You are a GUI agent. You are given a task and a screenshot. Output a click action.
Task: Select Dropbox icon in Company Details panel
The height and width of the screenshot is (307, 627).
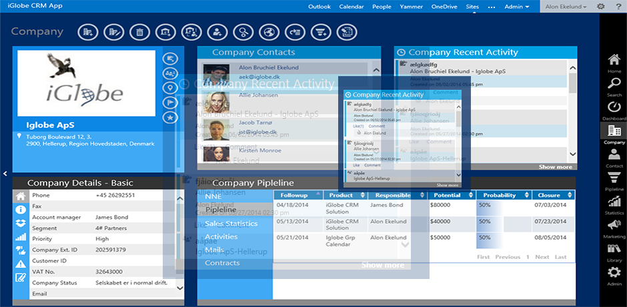[x=21, y=223]
